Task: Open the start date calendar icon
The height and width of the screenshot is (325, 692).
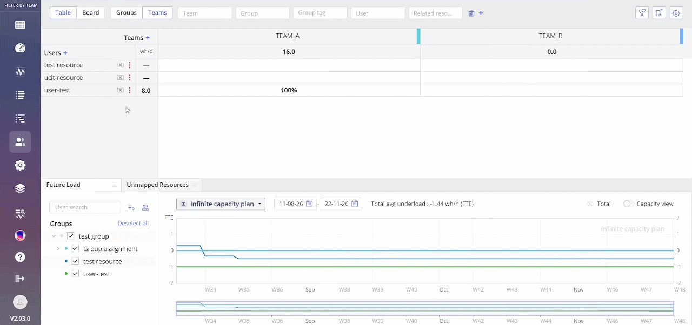Action: [309, 204]
